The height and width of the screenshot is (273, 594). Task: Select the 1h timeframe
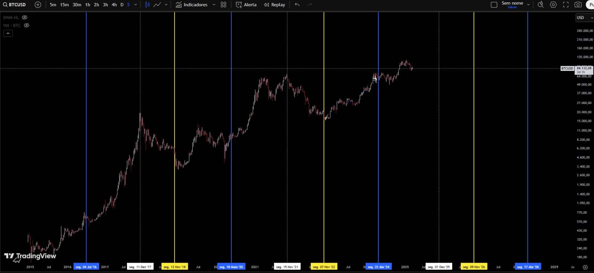tap(88, 5)
